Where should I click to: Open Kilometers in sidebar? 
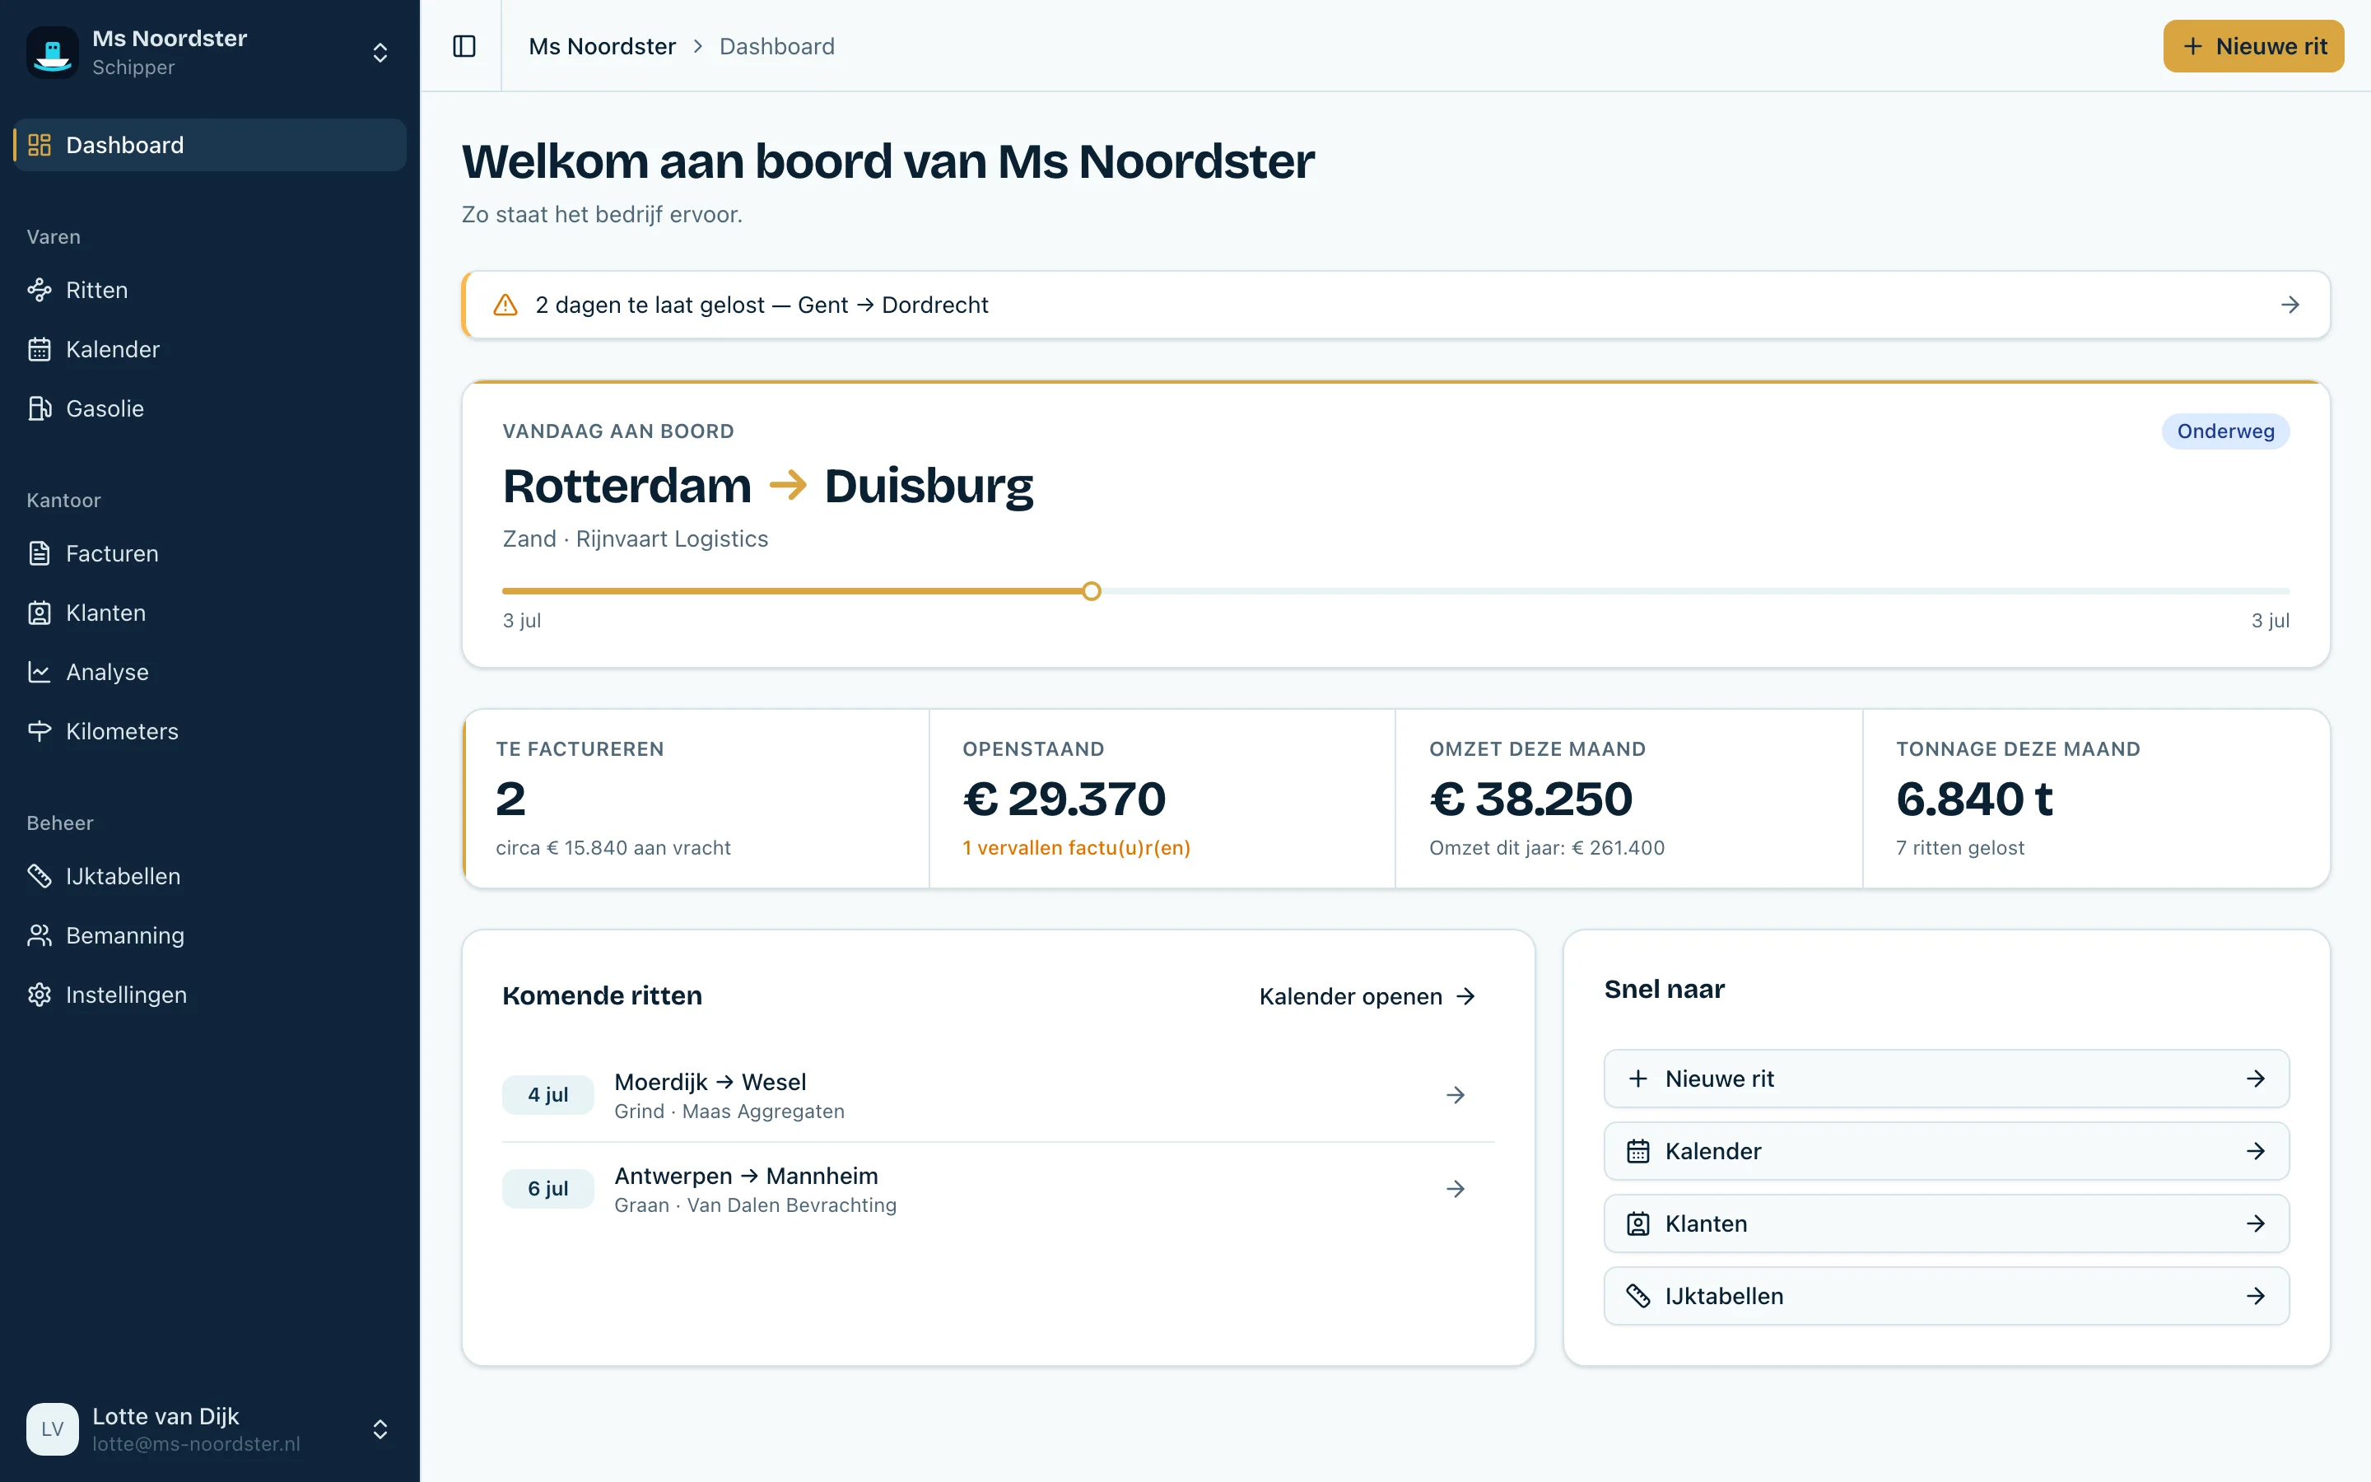coord(210,731)
